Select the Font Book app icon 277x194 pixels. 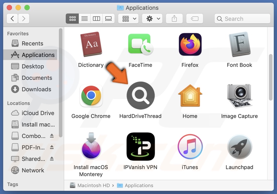click(x=239, y=44)
